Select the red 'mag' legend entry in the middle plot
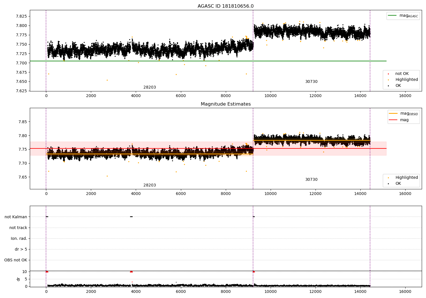This screenshot has height=298, width=426. pyautogui.click(x=399, y=120)
